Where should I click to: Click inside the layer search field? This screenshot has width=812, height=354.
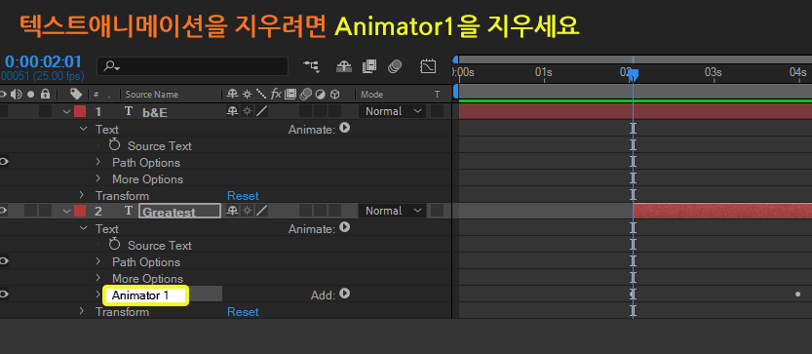(x=192, y=66)
